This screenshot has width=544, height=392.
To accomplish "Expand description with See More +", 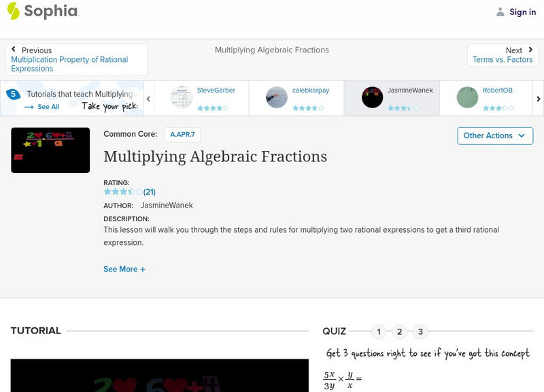I will point(124,269).
